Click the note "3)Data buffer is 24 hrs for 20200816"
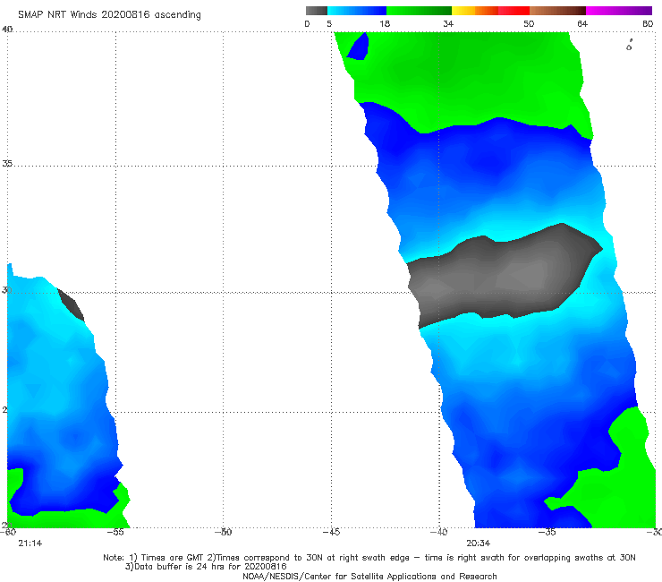The height and width of the screenshot is (582, 662). coord(206,567)
